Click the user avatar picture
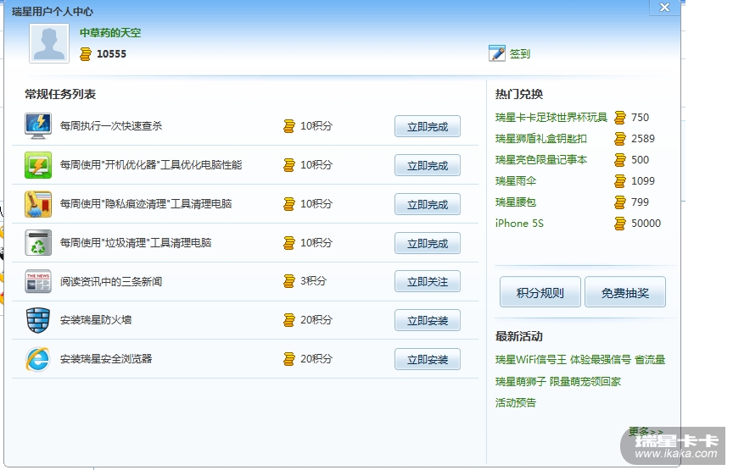The width and height of the screenshot is (733, 470). click(x=49, y=43)
